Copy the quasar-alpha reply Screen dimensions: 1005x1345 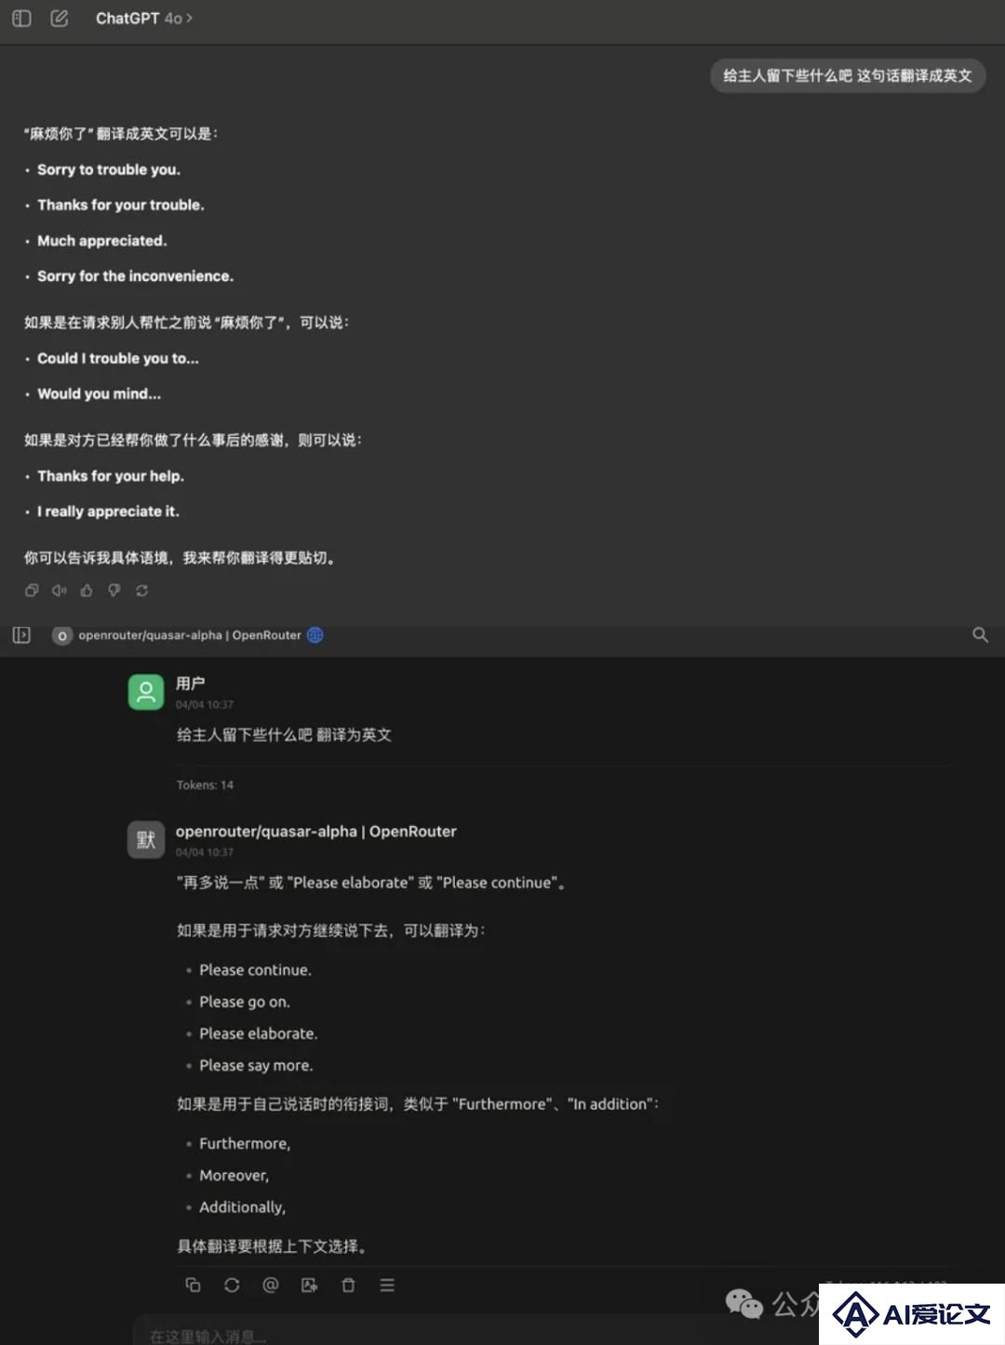coord(194,1285)
